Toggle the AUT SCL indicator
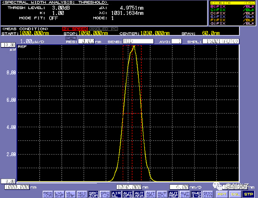This screenshot has width=258, height=198. pos(162,194)
